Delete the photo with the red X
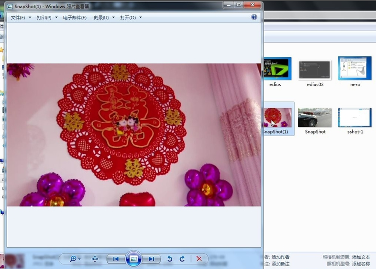The image size is (376, 269). coord(199,259)
